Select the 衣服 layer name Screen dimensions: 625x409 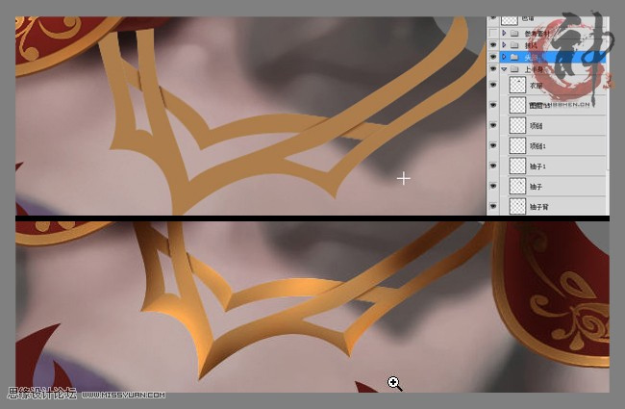point(537,86)
